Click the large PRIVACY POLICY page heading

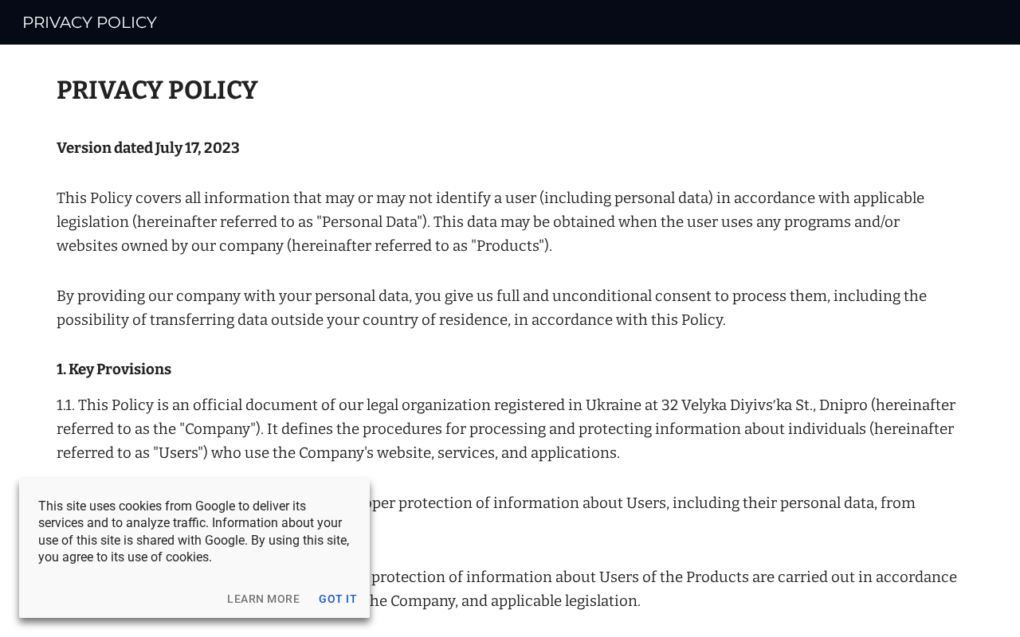point(157,90)
